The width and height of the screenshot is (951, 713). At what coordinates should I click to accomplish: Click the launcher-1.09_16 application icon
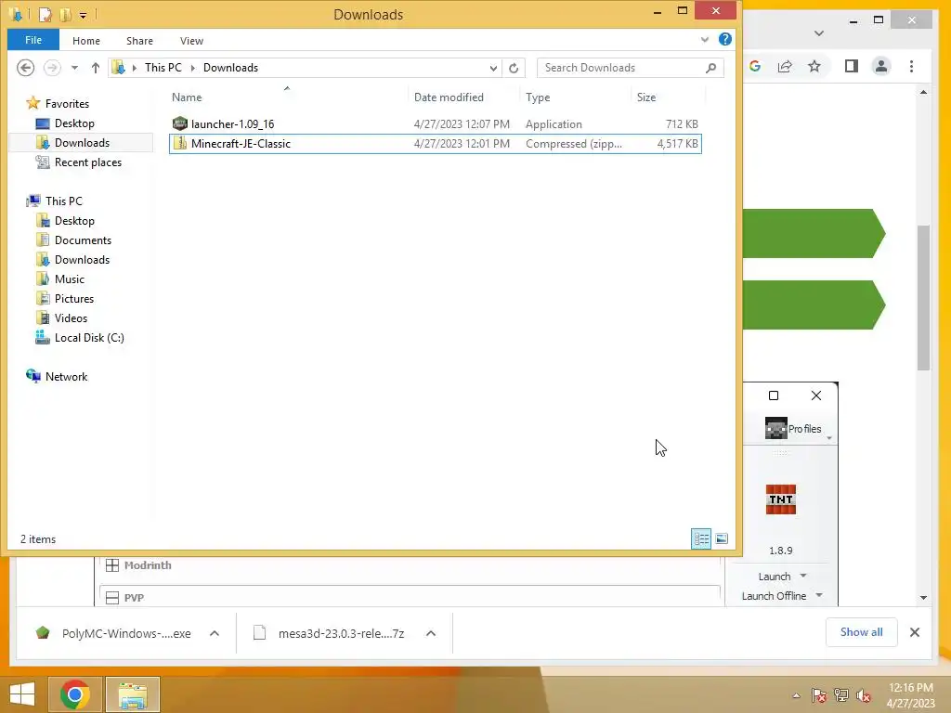[x=179, y=123]
